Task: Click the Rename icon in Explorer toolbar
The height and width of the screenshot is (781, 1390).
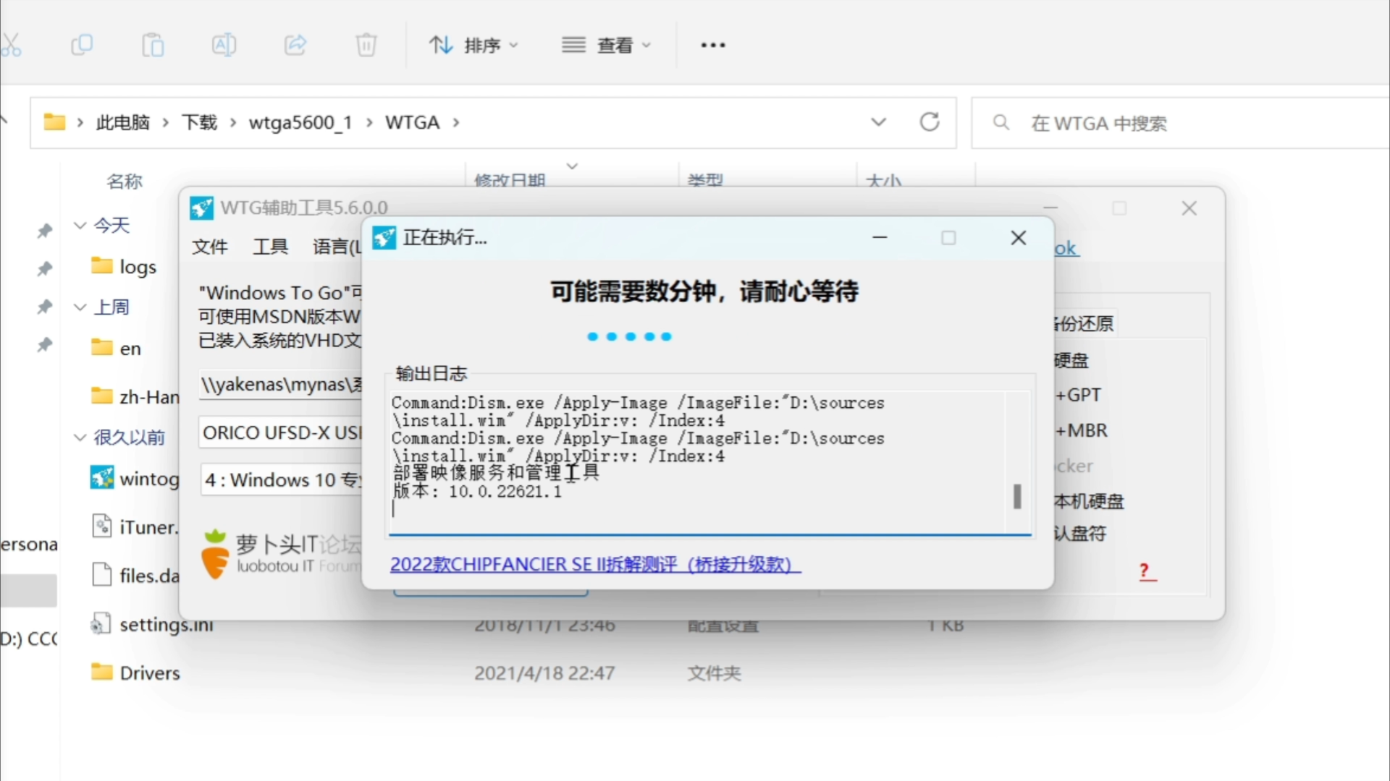Action: [224, 45]
